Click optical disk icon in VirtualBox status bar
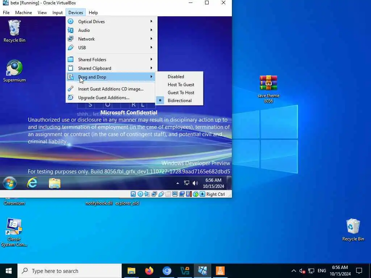 (140, 194)
